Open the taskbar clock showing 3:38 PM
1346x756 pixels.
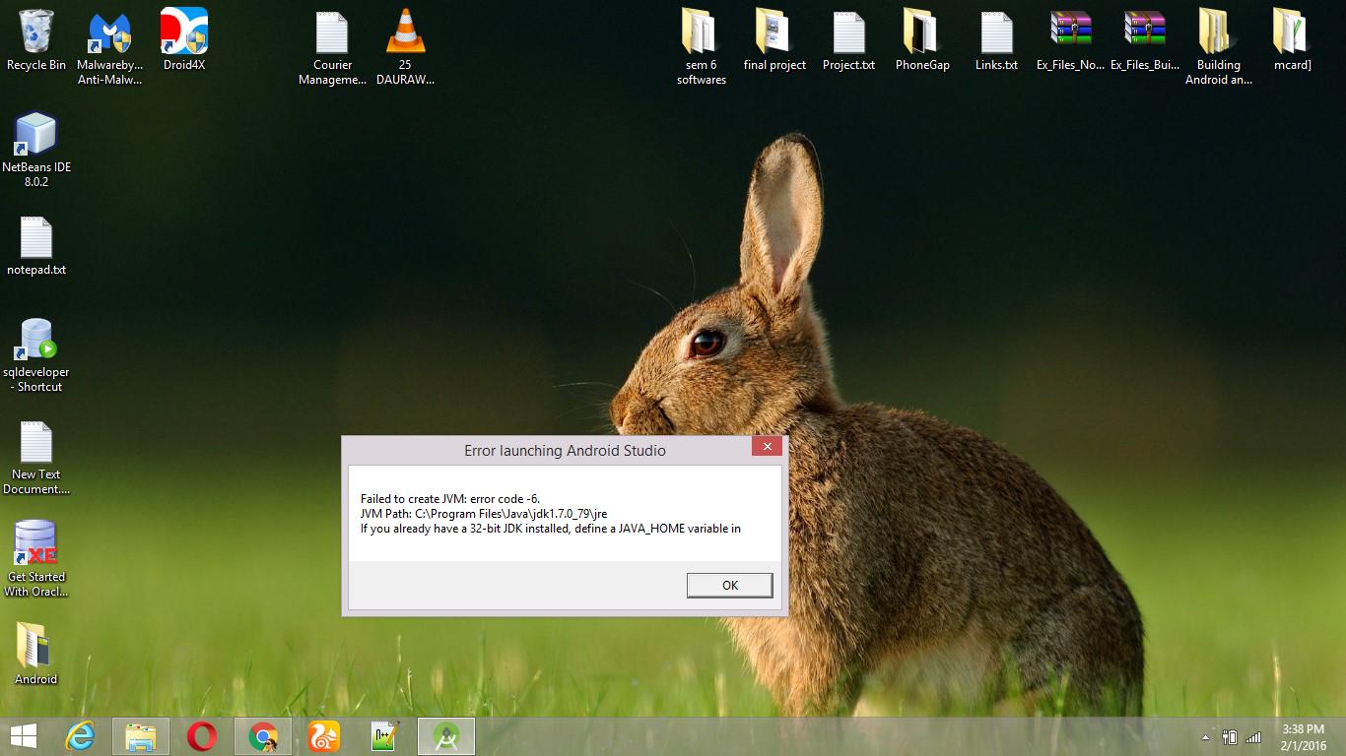click(1303, 736)
